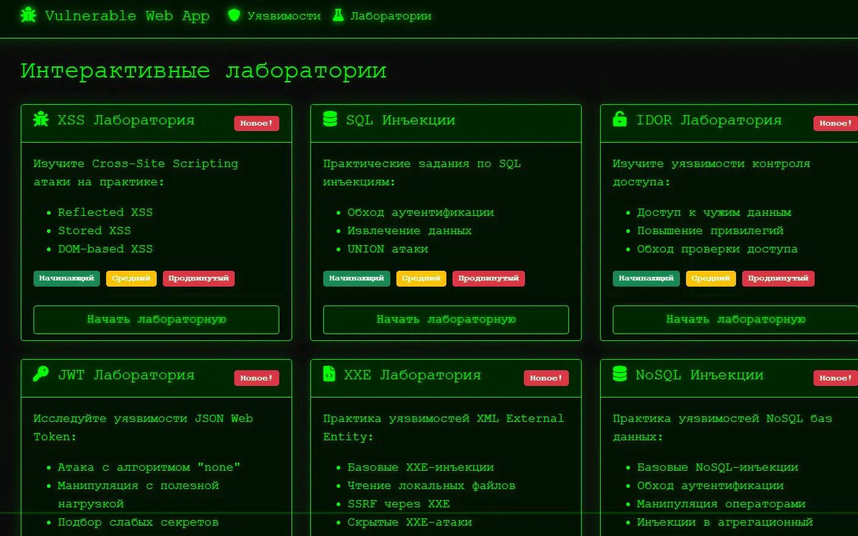The height and width of the screenshot is (536, 858).
Task: Select Средний level on IDOR card
Action: pyautogui.click(x=711, y=279)
